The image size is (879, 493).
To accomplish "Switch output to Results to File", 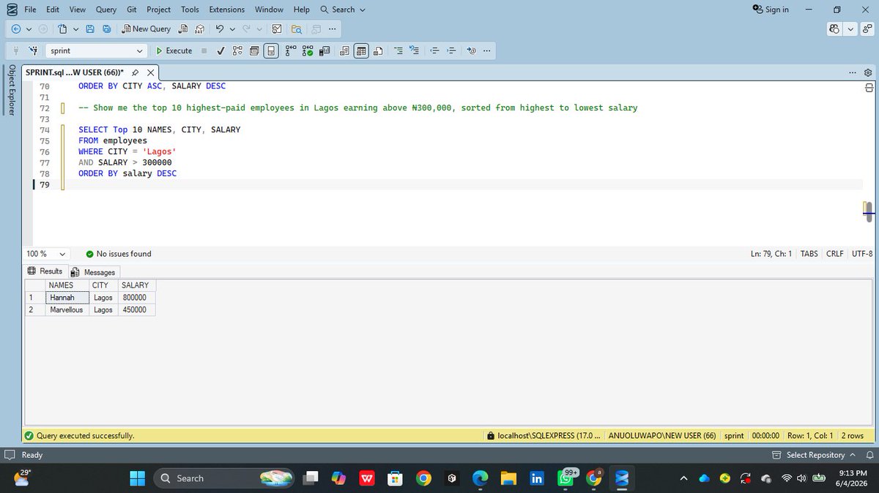I will [x=378, y=51].
